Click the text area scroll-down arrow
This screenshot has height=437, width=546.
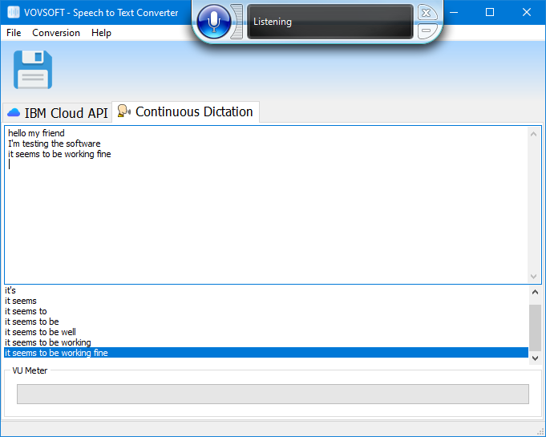tap(533, 276)
